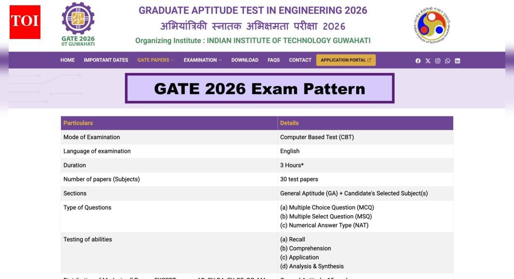Expand the GATE PAPERS dropdown
Screen dimensions: 514x279
(155, 60)
